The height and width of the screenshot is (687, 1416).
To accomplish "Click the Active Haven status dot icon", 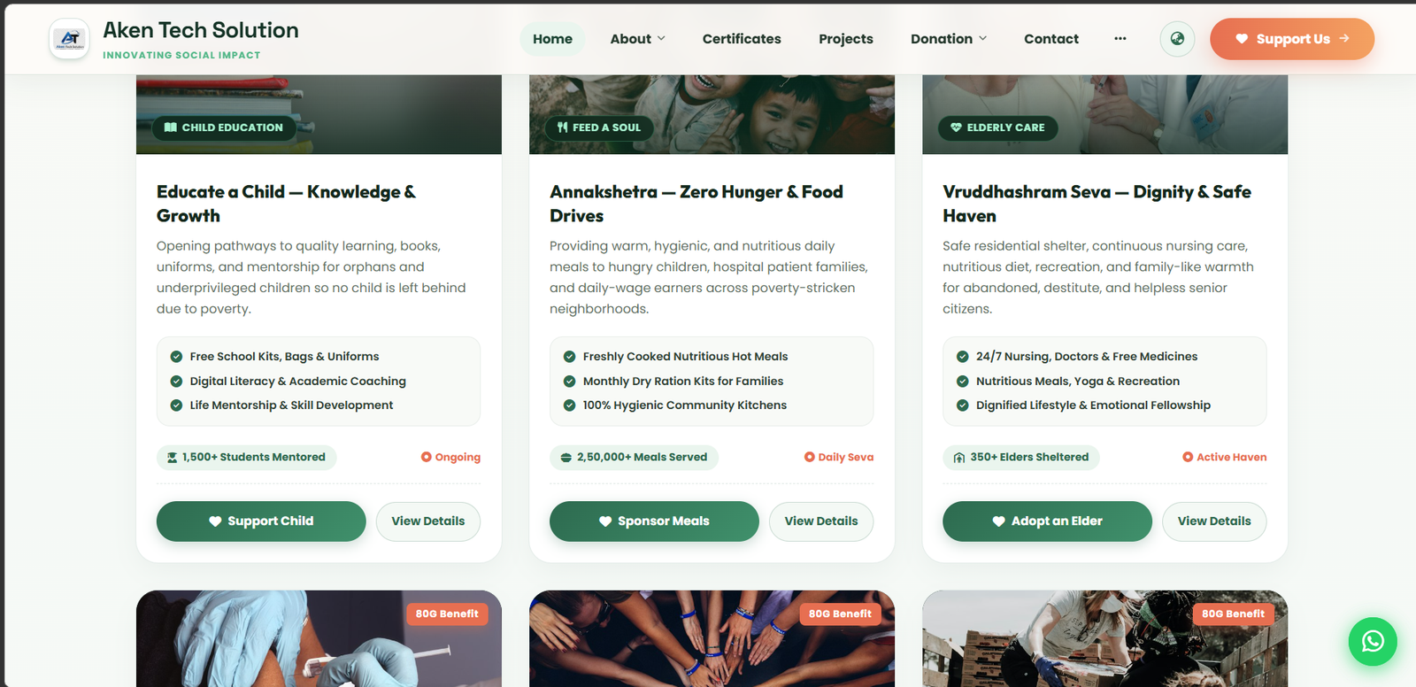I will [1188, 457].
